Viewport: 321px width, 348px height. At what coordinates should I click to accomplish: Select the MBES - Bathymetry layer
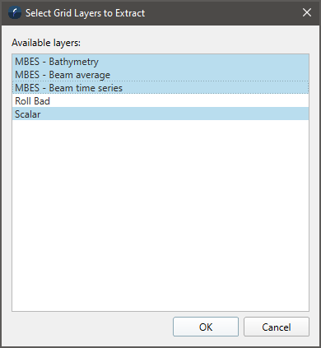(x=160, y=62)
